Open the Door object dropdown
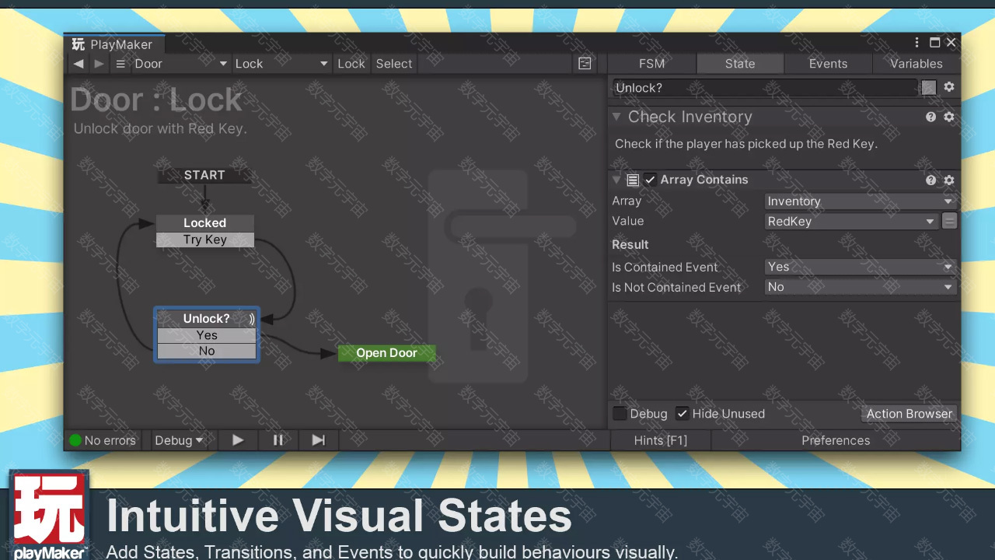The height and width of the screenshot is (560, 995). pos(180,64)
